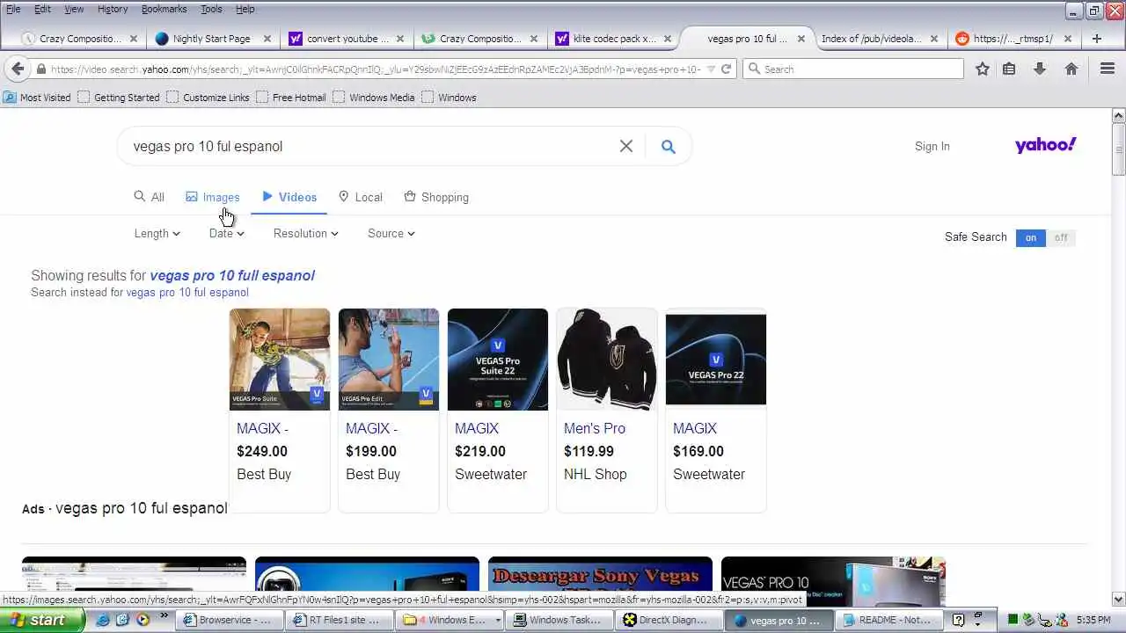
Task: Click the Firefox search box in toolbar
Action: click(x=853, y=69)
